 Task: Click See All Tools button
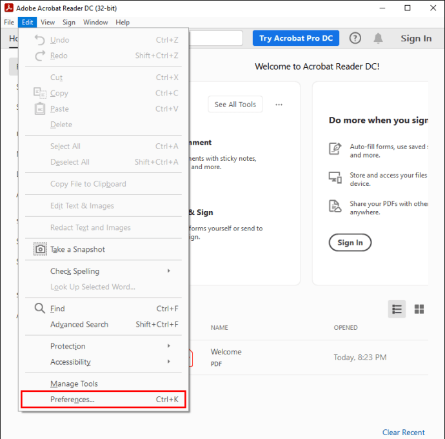[x=235, y=105]
